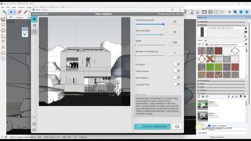This screenshot has height=141, width=251.
Task: Click the Remove Scene minus icon
Action: click(207, 97)
